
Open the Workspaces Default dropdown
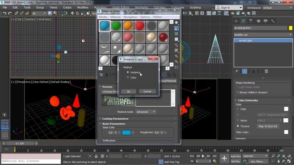click(277, 8)
